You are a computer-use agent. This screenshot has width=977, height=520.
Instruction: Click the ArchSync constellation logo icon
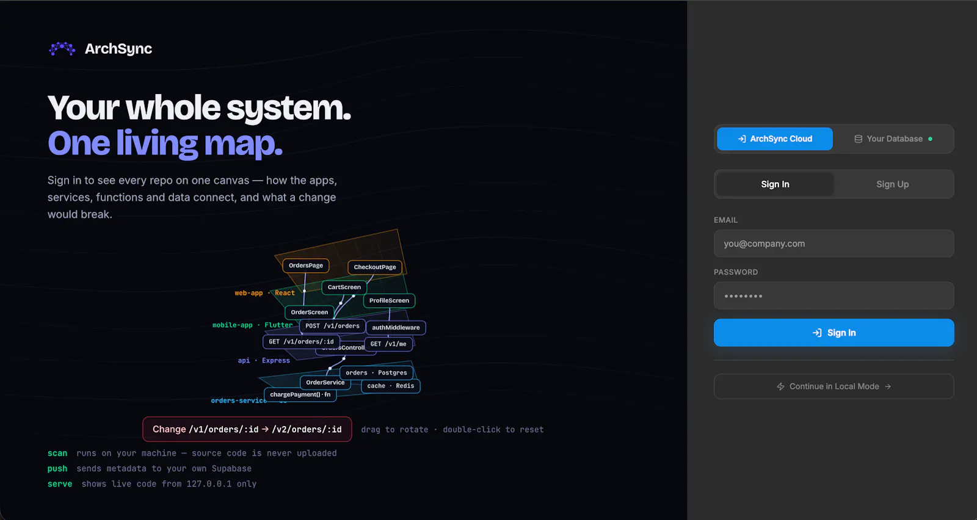(62, 49)
